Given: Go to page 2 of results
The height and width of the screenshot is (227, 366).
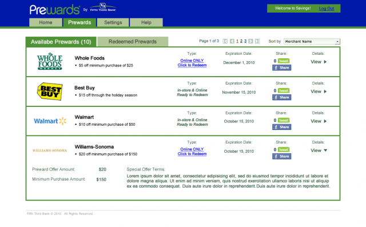Looking at the screenshot, I should tap(241, 41).
